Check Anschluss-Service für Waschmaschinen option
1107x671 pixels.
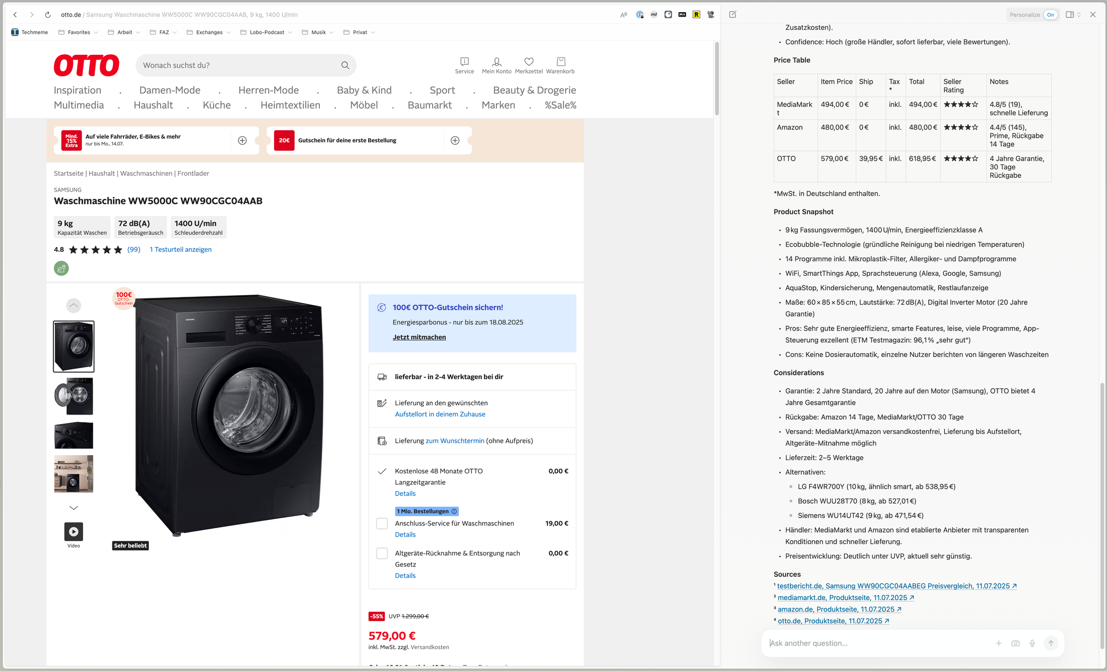click(382, 524)
